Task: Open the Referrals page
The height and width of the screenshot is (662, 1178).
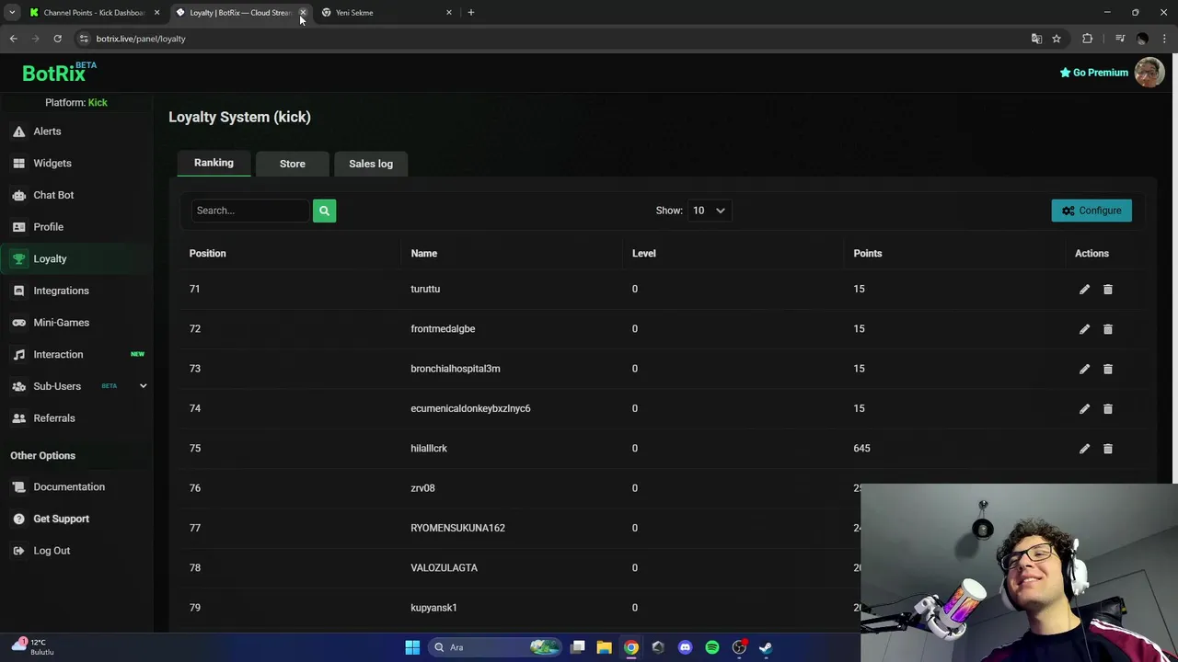Action: 77,418
